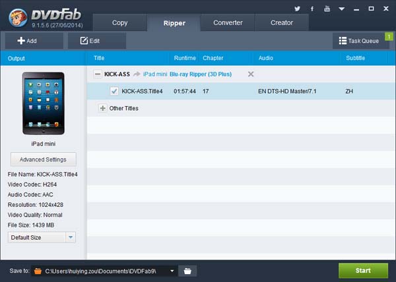The width and height of the screenshot is (396, 282).
Task: Click the Resolution: 1024x428 text
Action: (x=36, y=205)
